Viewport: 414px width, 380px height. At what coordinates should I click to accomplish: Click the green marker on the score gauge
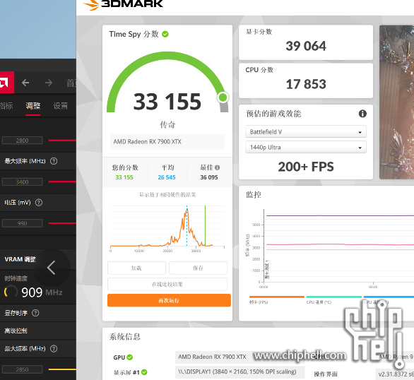pyautogui.click(x=223, y=97)
